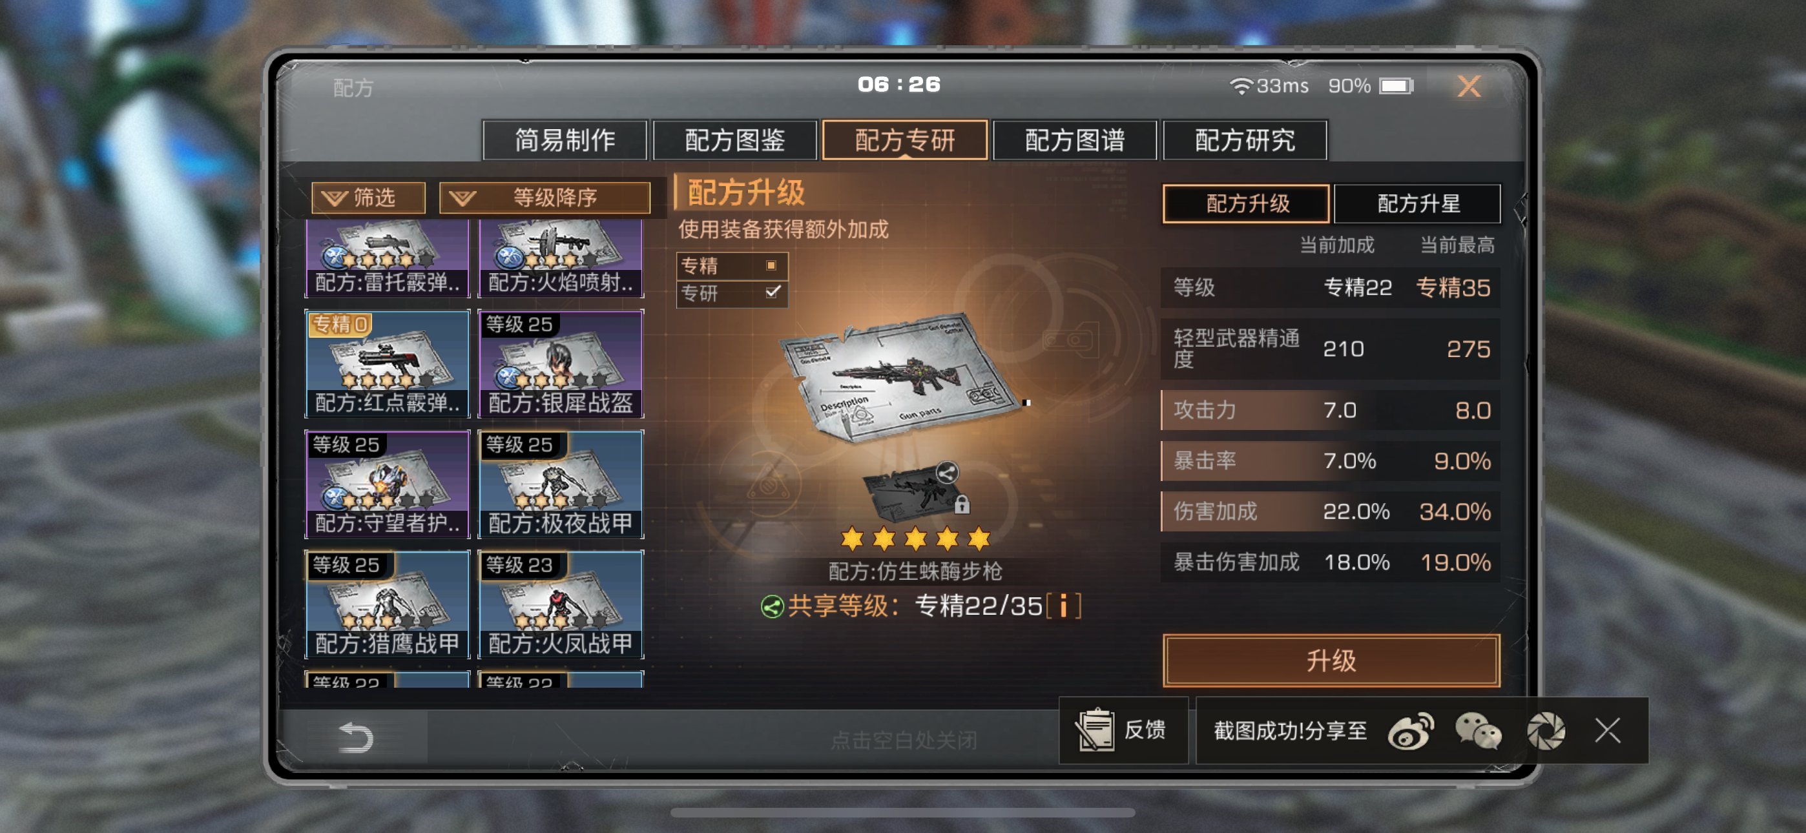
Task: Uncheck the 专研 checkbox
Action: click(x=773, y=292)
